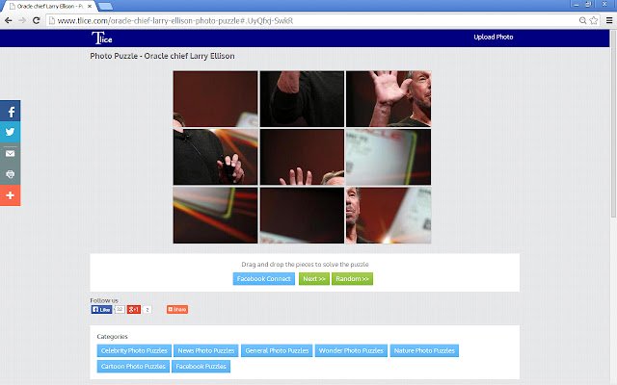This screenshot has height=385, width=617.
Task: Open News Photo Puzzles category
Action: pos(205,350)
